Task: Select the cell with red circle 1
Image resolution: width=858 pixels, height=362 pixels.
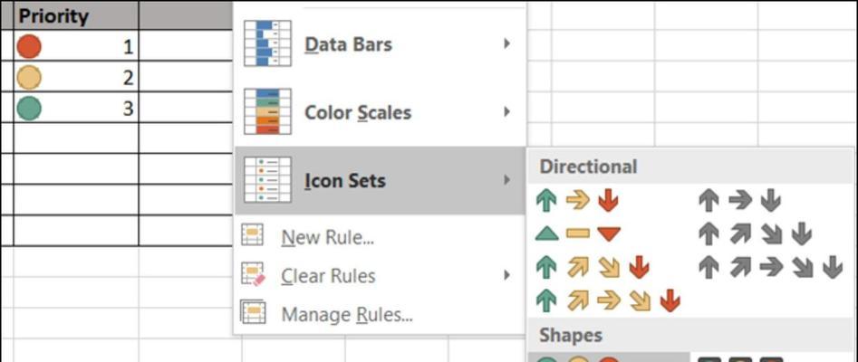Action: point(75,46)
